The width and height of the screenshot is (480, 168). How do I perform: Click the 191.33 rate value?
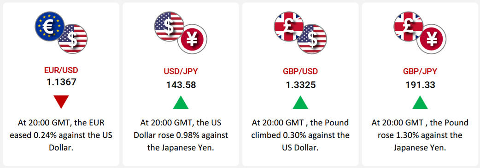(x=420, y=85)
